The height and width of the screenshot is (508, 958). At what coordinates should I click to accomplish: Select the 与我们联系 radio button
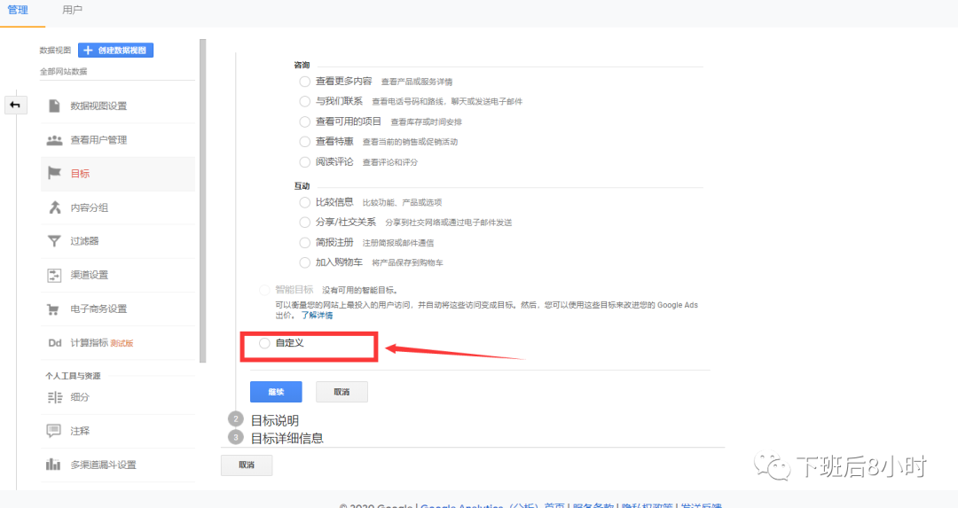pos(305,101)
